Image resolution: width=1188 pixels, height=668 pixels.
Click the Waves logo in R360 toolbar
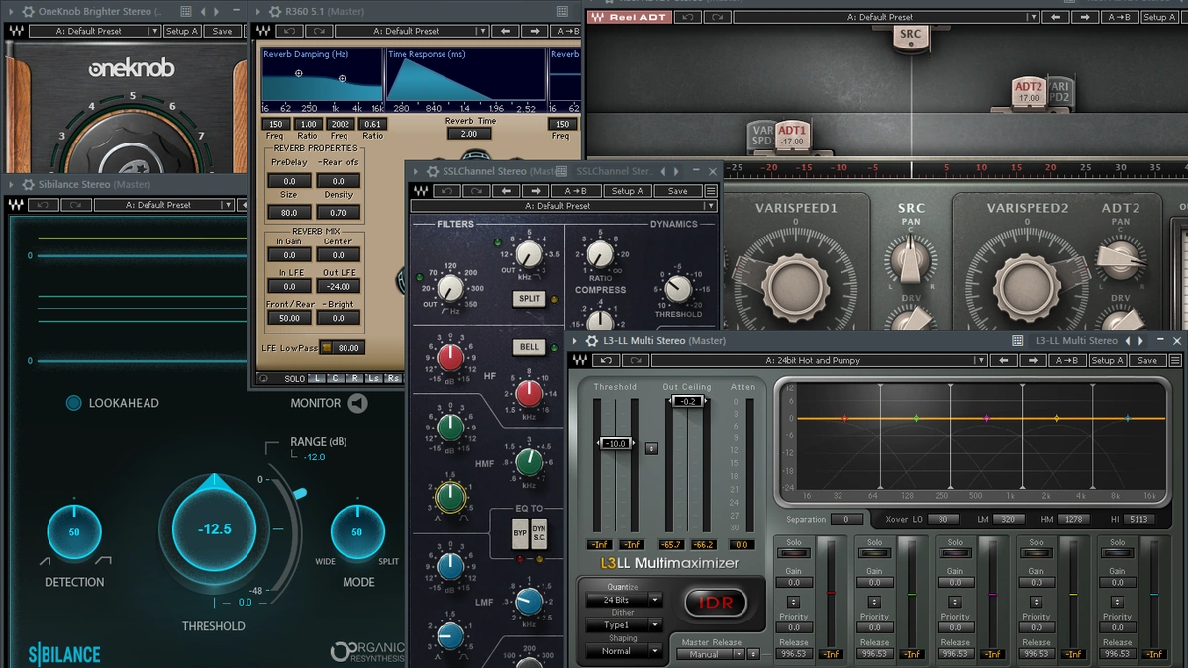[x=263, y=31]
